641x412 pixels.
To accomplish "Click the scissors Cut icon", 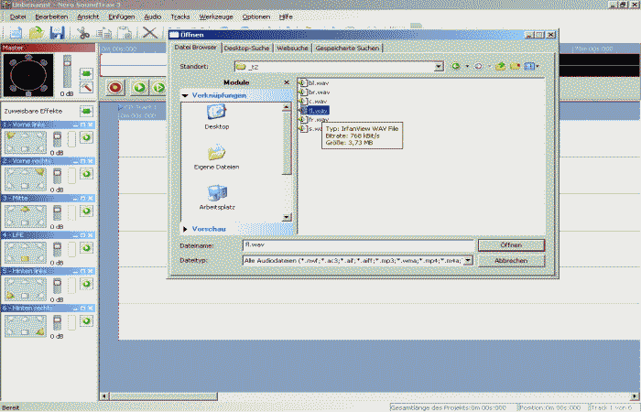I will tap(83, 33).
